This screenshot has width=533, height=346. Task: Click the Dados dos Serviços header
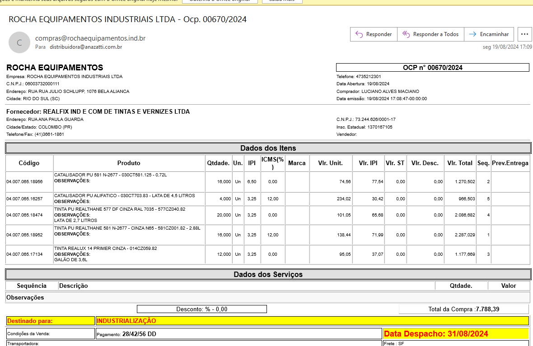(x=268, y=274)
